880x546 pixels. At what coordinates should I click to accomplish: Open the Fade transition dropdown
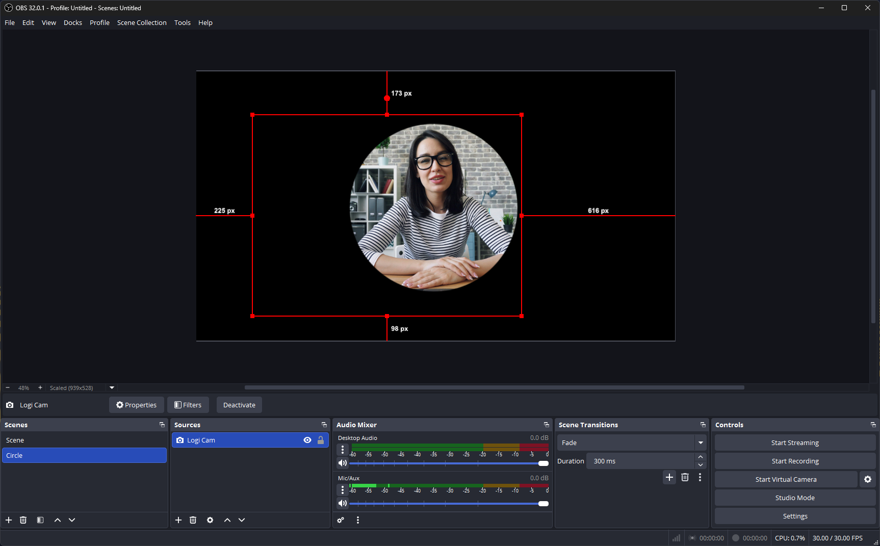pos(701,443)
